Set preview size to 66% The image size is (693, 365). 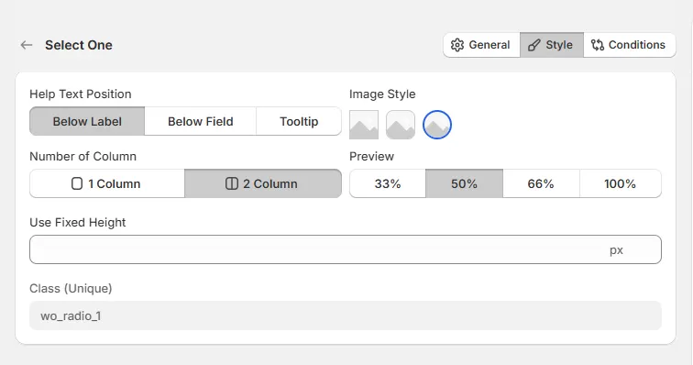click(541, 183)
